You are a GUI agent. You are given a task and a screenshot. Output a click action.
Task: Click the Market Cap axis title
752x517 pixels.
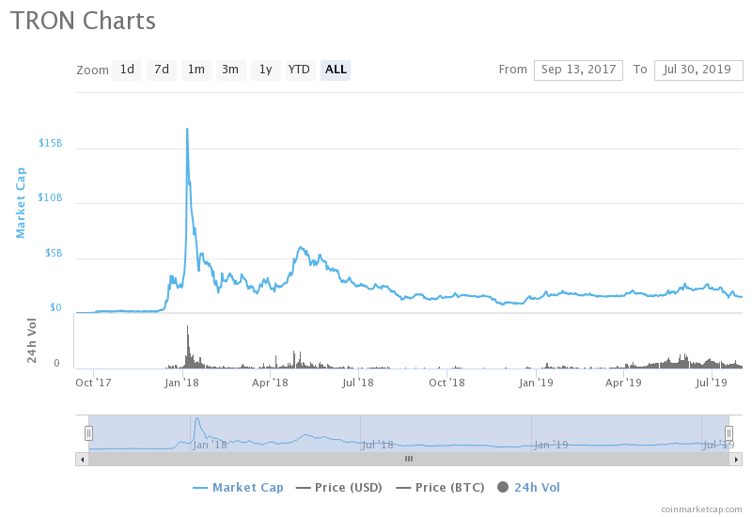tap(20, 203)
